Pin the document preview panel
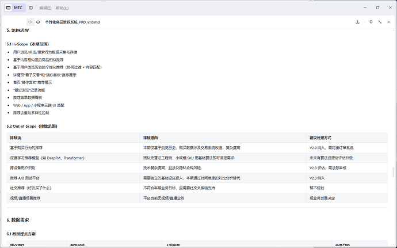Image resolution: width=397 pixels, height=248 pixels. click(x=371, y=22)
